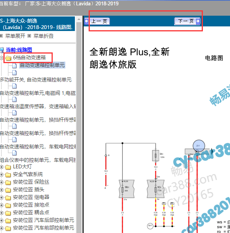The width and height of the screenshot is (230, 233).
Task: Expand the 安全气囊系统 folder
Action: click(x=1, y=174)
